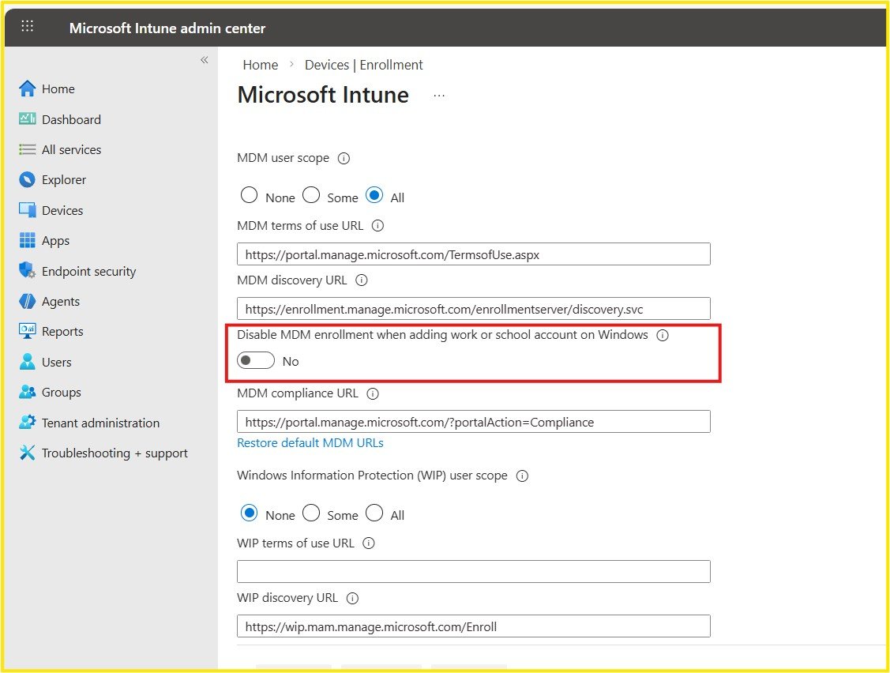Viewport: 890px width, 673px height.
Task: Show info for WIP terms of use URL
Action: pyautogui.click(x=368, y=543)
